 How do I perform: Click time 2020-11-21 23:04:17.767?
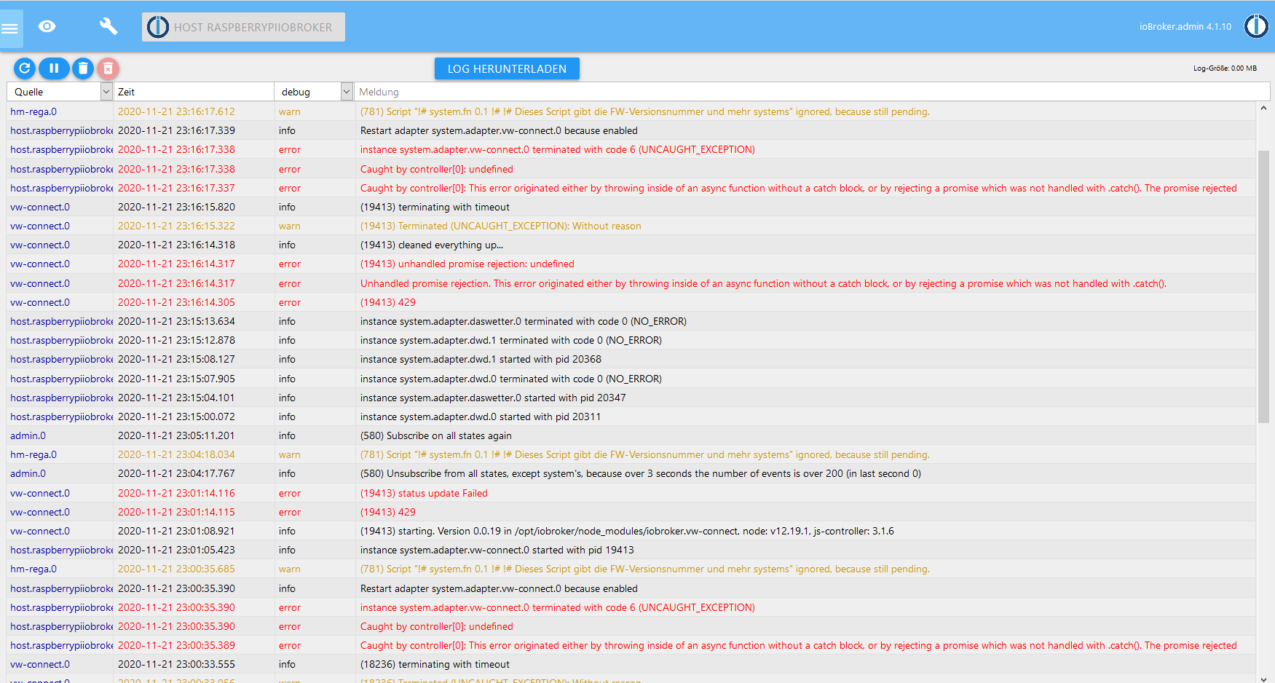(176, 473)
